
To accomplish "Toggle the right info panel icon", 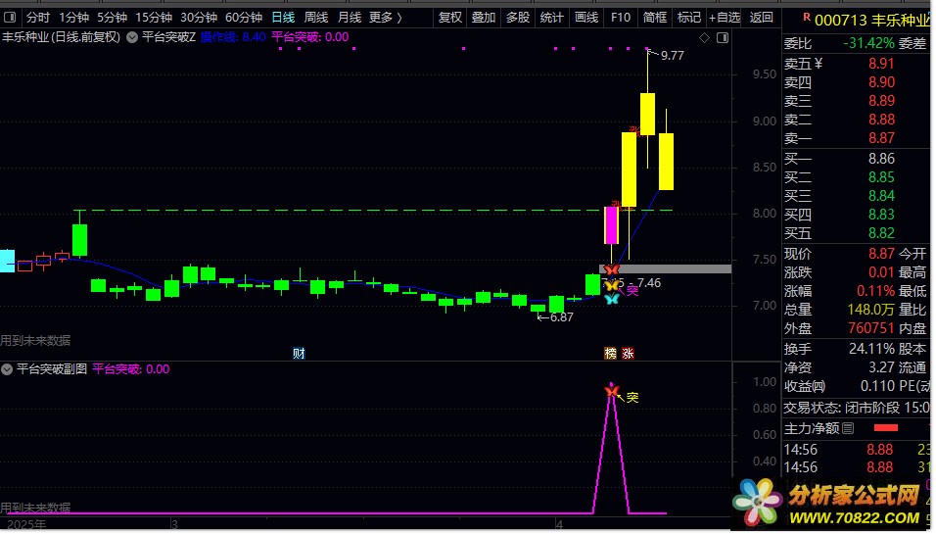I will pyautogui.click(x=723, y=37).
